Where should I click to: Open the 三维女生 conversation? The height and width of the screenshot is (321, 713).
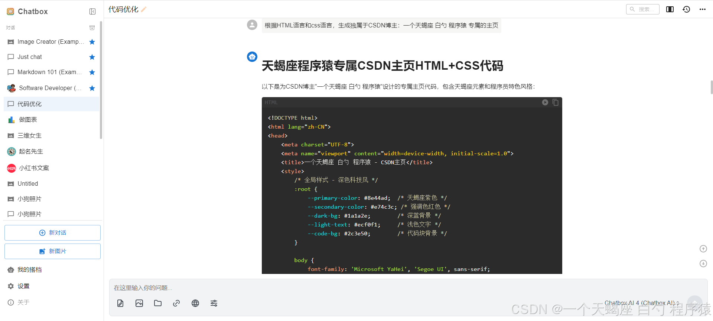51,136
